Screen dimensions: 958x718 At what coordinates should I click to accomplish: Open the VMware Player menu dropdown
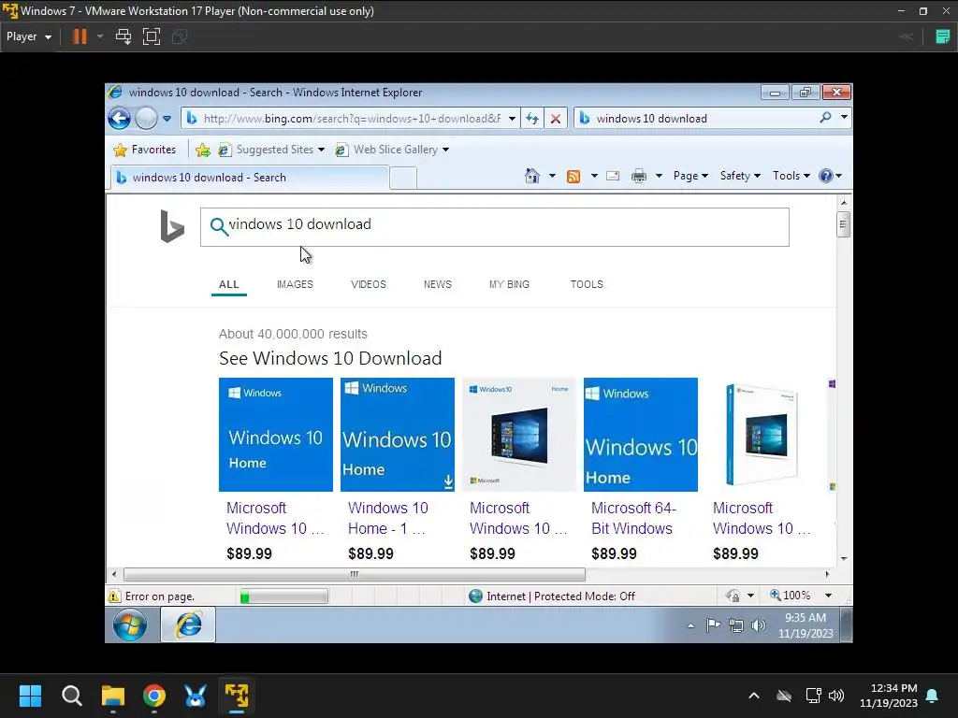coord(29,36)
